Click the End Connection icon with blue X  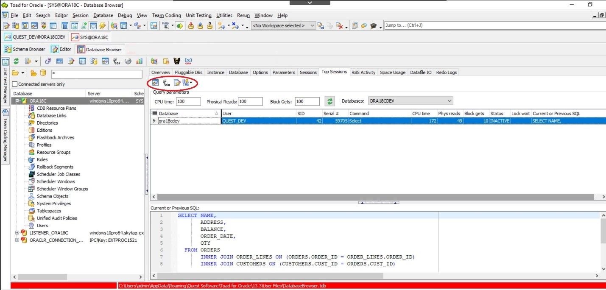235,25
